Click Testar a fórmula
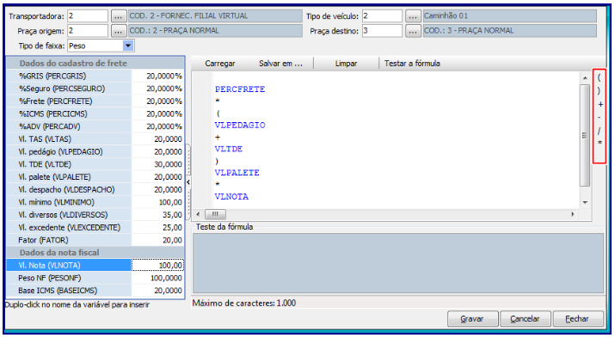The image size is (615, 338). pyautogui.click(x=412, y=64)
